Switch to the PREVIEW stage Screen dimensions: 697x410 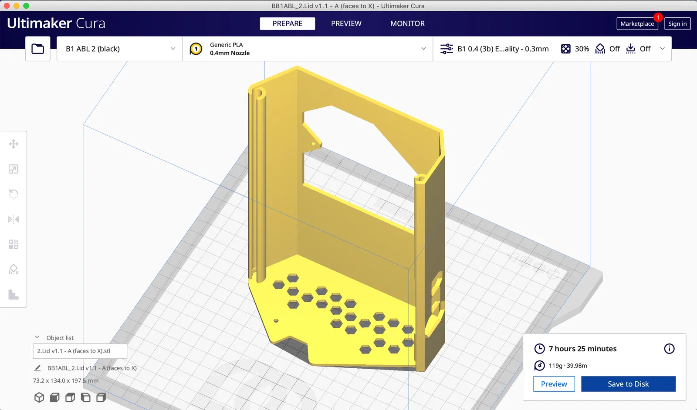click(x=346, y=23)
